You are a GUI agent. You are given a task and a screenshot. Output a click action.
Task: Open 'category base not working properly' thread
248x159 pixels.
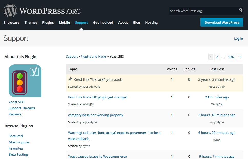[95, 115]
